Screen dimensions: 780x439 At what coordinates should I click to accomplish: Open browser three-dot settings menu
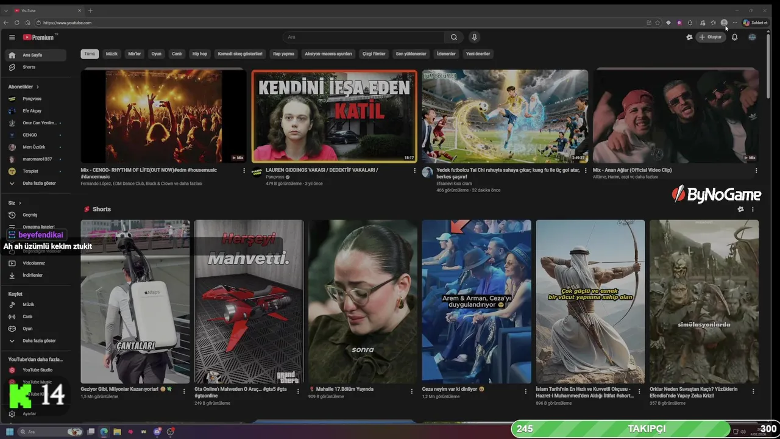[735, 23]
